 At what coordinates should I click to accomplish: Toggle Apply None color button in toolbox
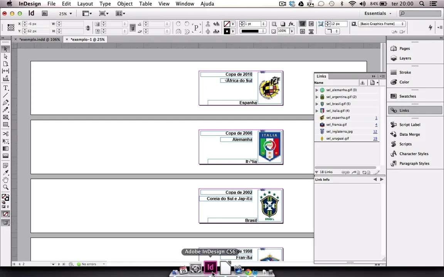[x=5, y=214]
